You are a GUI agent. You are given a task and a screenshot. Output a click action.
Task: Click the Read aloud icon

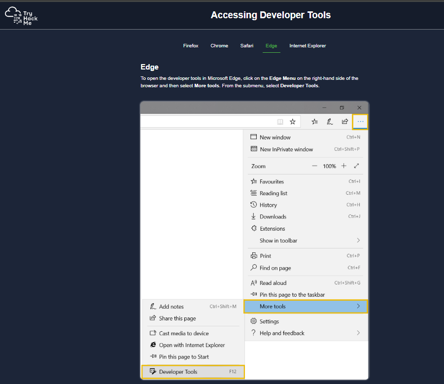253,282
